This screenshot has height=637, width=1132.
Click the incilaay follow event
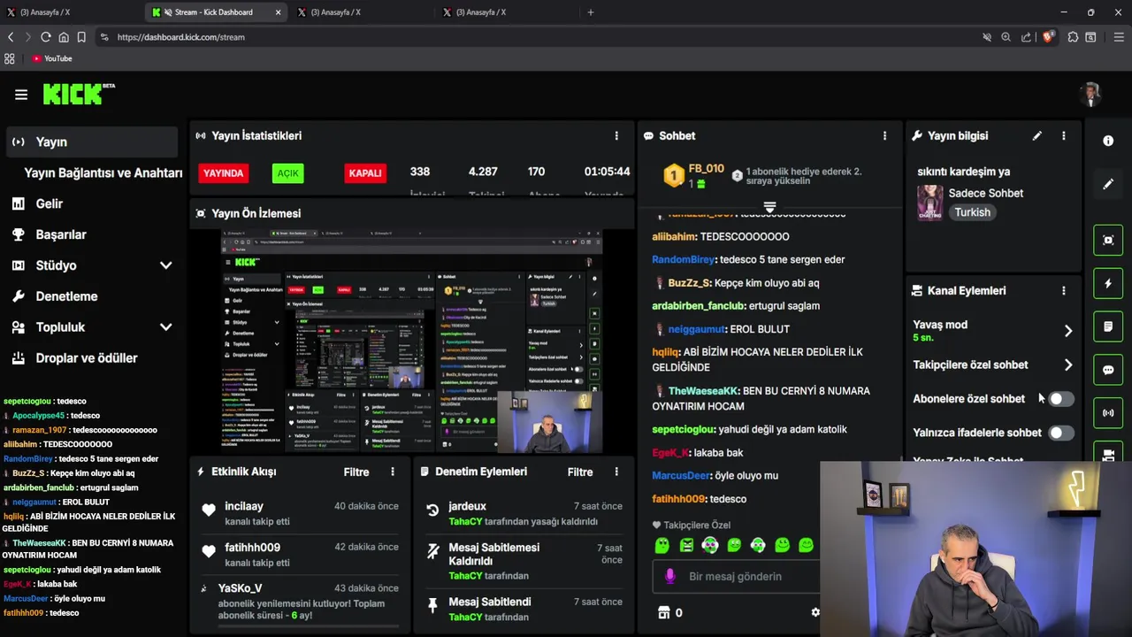pyautogui.click(x=299, y=514)
